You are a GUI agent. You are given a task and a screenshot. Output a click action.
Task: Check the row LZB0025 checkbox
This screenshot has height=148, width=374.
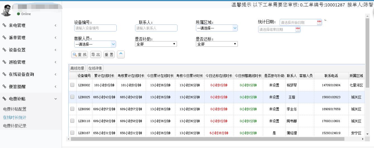[72, 97]
